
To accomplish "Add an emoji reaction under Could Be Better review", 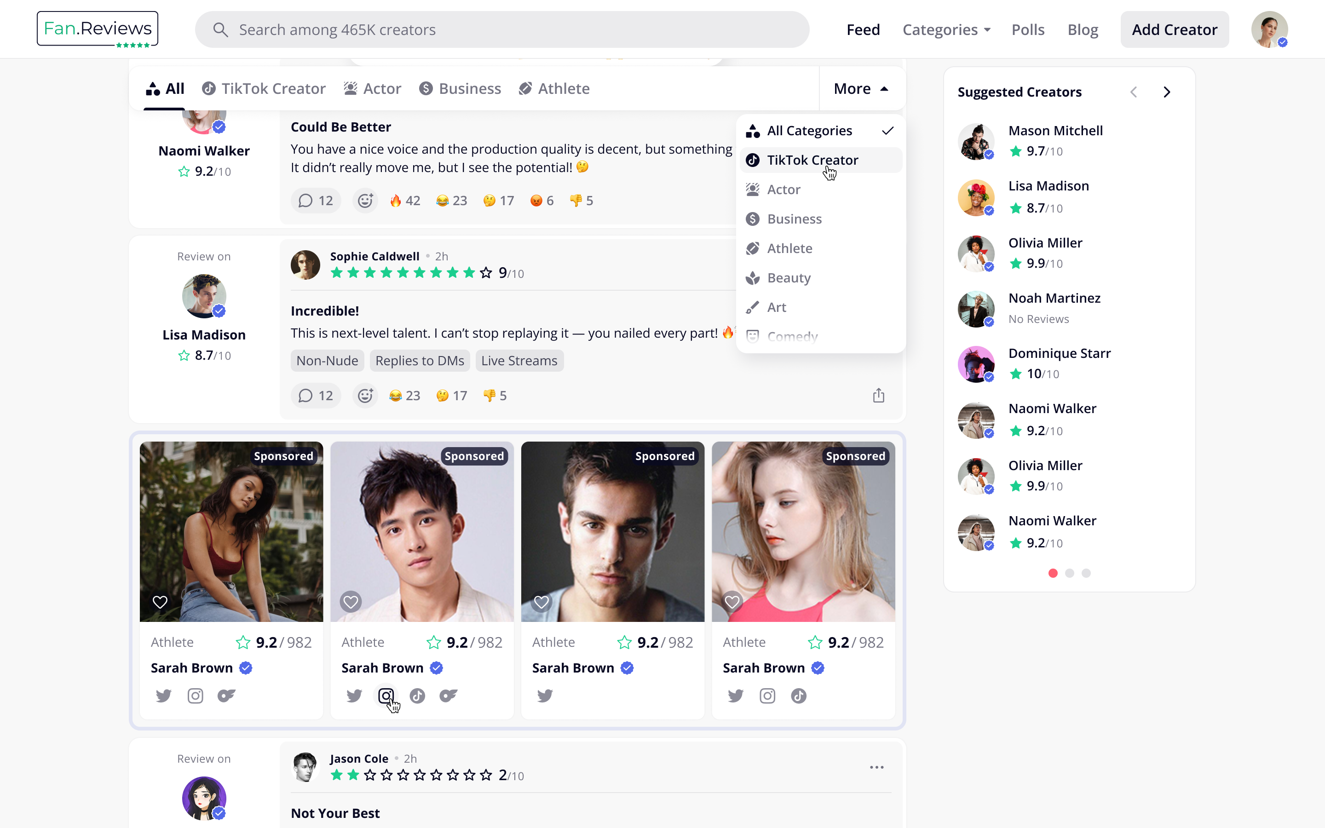I will point(365,201).
